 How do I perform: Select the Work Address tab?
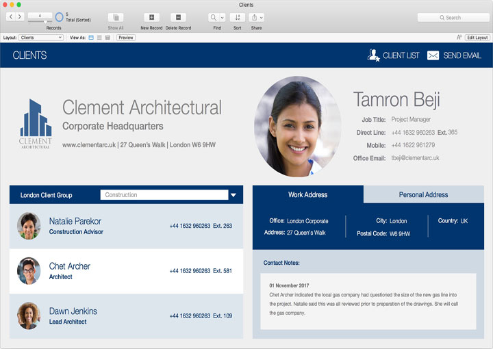(x=307, y=194)
